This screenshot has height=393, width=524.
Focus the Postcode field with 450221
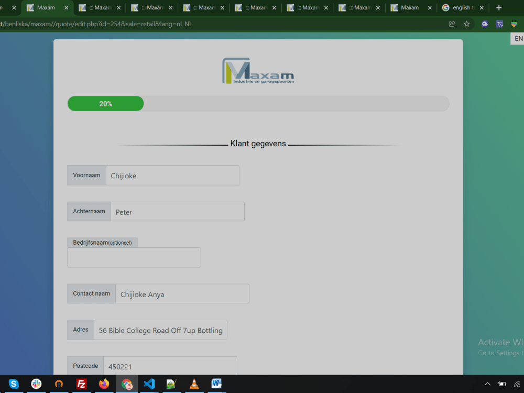[x=170, y=366]
